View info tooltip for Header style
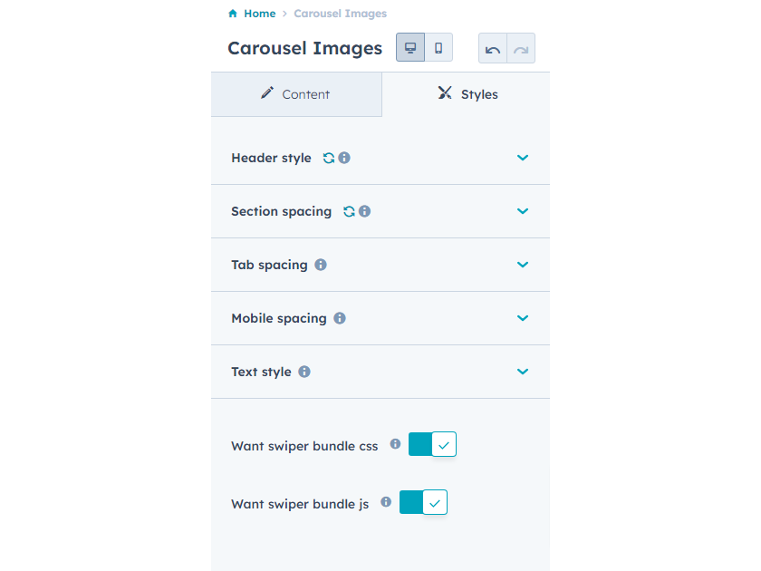Screen dimensions: 761x571 tap(344, 158)
